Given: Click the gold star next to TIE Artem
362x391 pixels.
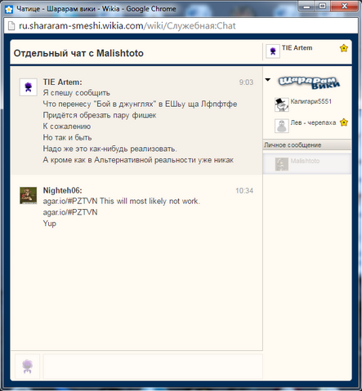Looking at the screenshot, I should point(344,48).
